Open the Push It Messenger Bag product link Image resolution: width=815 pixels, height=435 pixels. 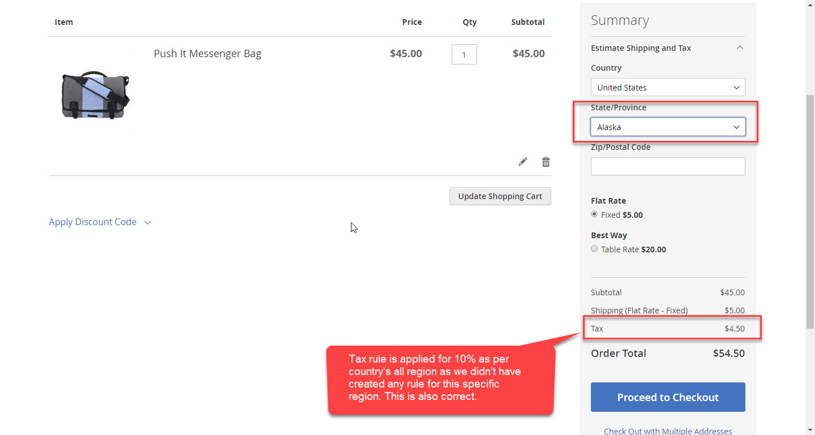coord(208,54)
